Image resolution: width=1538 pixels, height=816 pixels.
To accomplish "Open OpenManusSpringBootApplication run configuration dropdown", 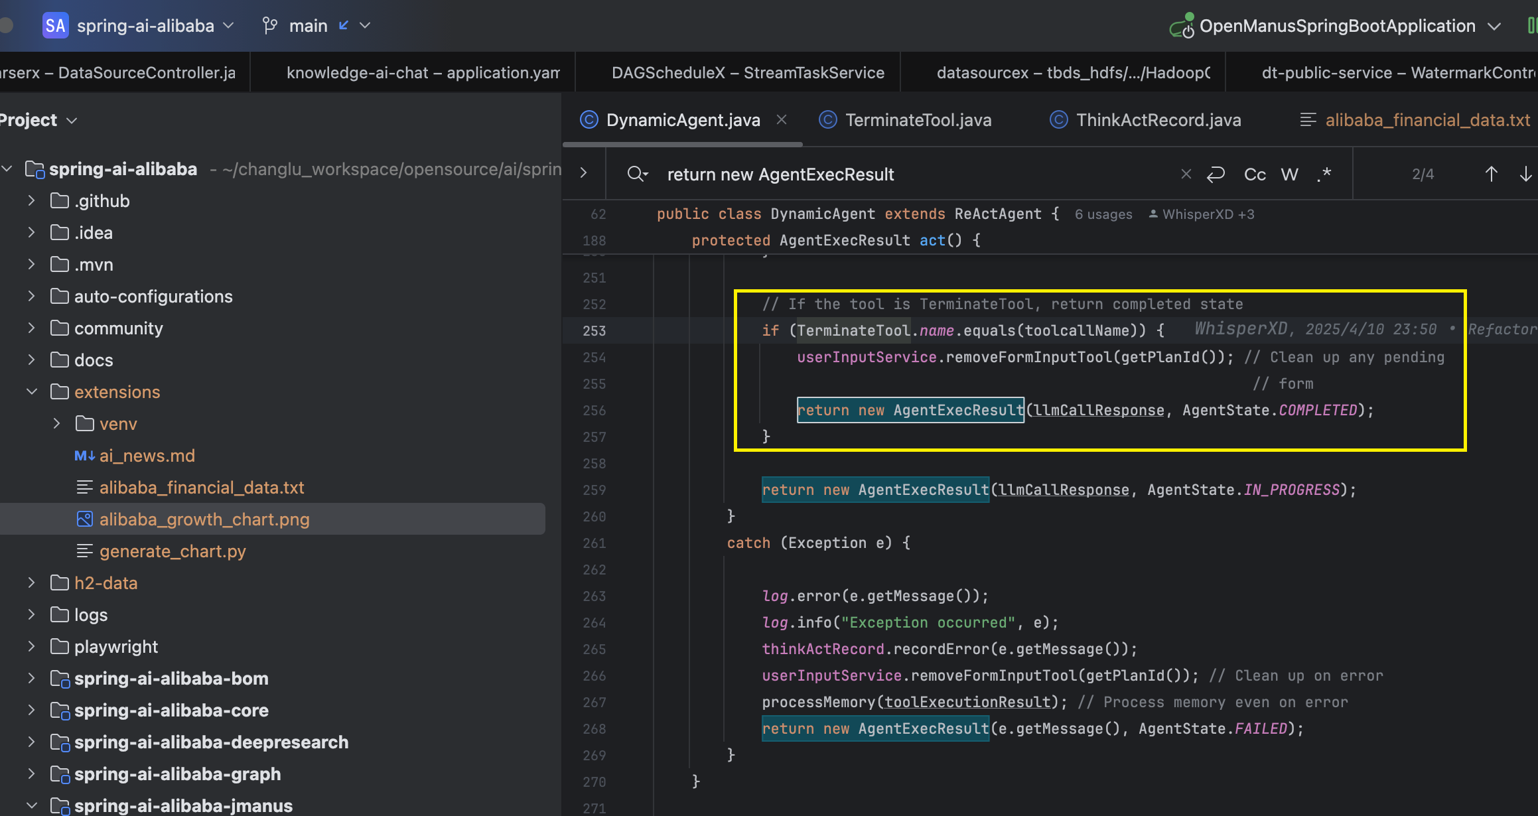I will pyautogui.click(x=1337, y=26).
